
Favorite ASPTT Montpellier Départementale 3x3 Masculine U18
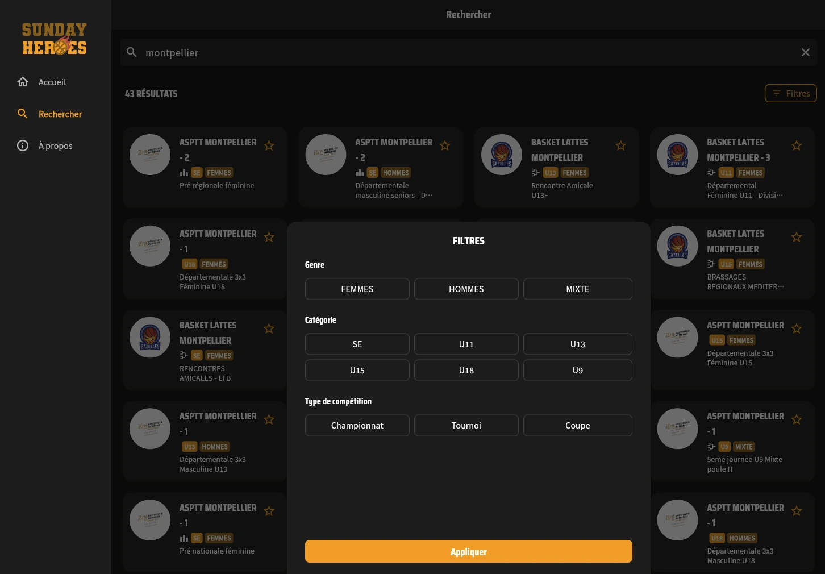797,511
